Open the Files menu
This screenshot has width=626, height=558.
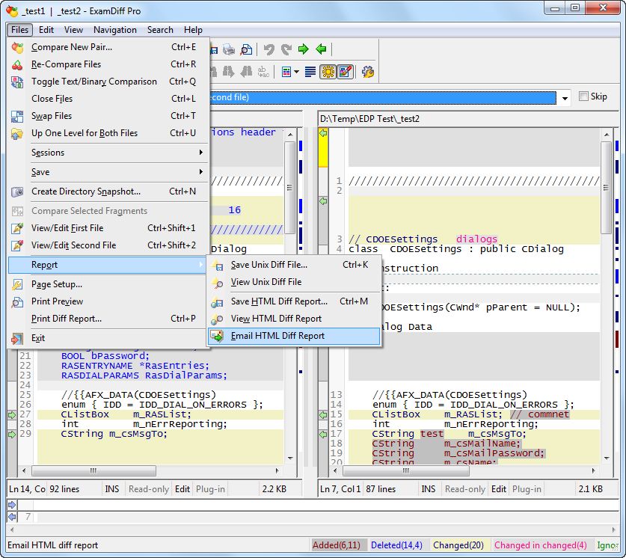click(x=19, y=30)
